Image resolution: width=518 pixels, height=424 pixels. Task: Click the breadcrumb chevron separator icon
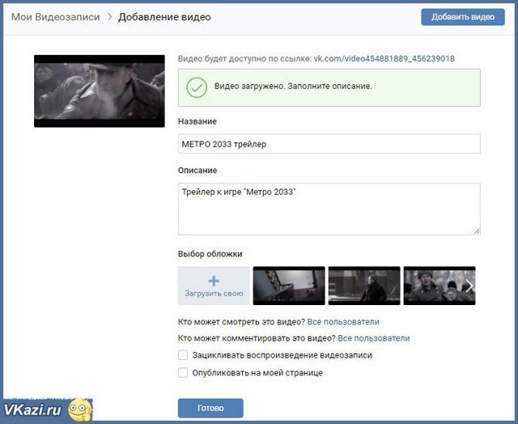110,17
